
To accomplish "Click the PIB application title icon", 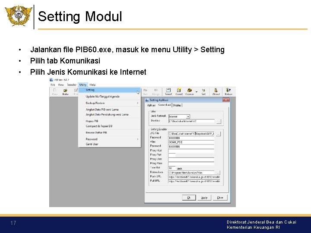I will point(51,80).
